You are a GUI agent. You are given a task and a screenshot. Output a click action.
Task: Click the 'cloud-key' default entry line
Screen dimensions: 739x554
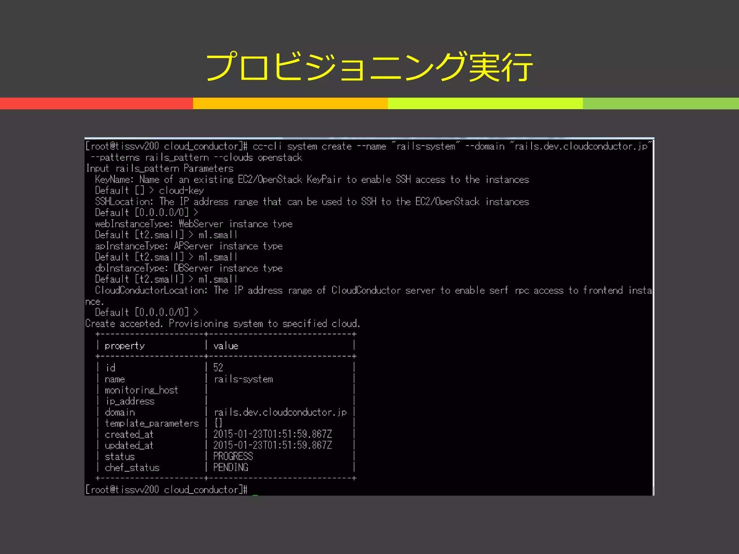click(x=149, y=190)
